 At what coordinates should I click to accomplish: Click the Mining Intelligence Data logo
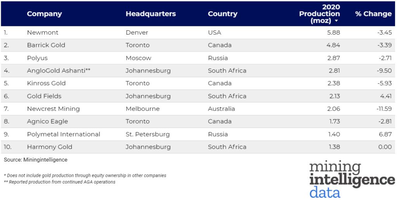tap(352, 179)
